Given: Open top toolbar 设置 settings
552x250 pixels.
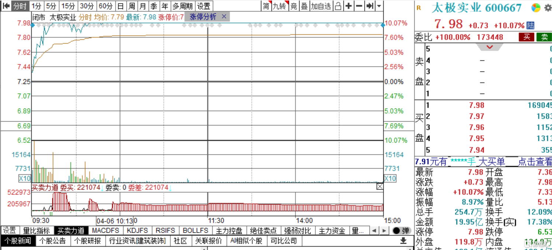Looking at the screenshot, I should 204,6.
